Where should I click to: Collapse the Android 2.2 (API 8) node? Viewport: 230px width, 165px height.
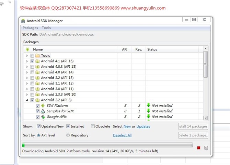coord(27,100)
